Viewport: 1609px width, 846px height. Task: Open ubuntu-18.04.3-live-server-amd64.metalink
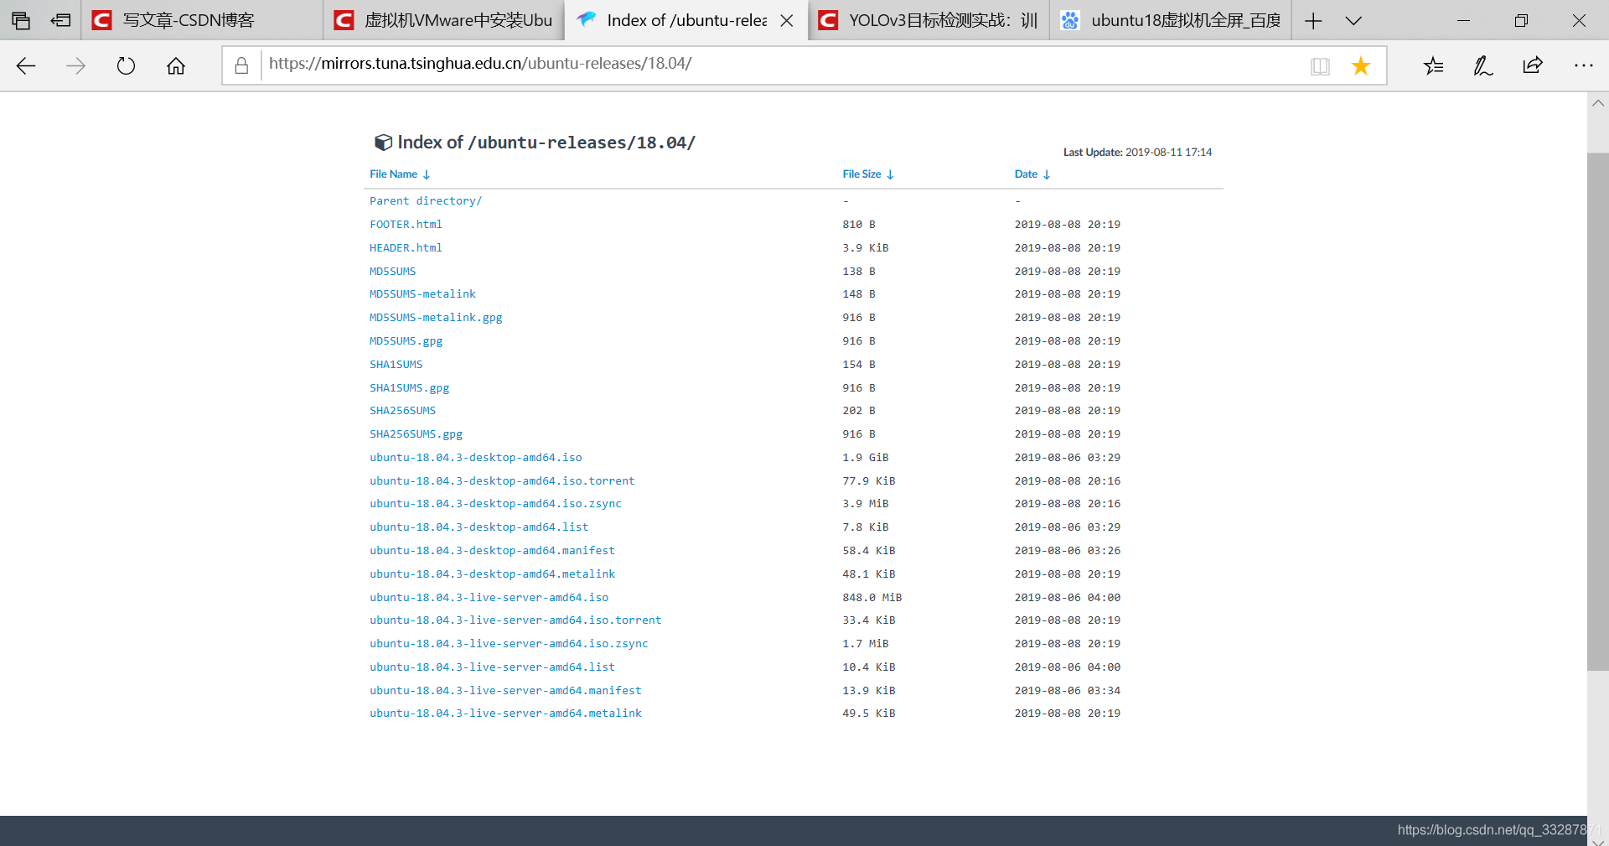pos(505,714)
